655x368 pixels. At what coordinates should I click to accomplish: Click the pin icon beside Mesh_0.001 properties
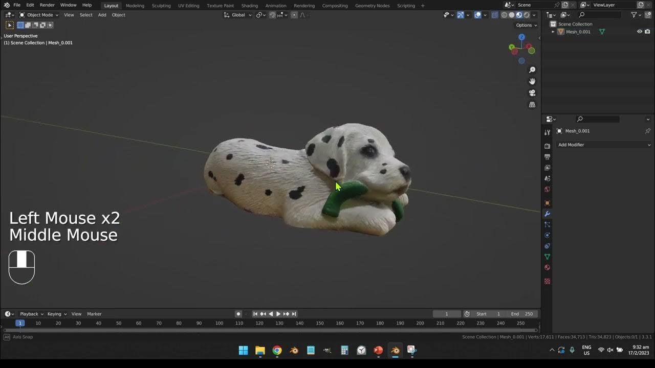pyautogui.click(x=647, y=131)
